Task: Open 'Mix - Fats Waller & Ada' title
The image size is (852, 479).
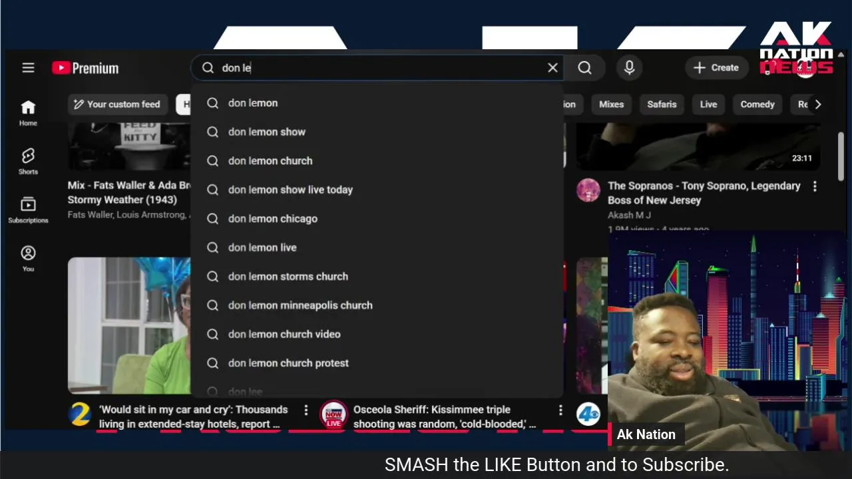Action: point(129,192)
